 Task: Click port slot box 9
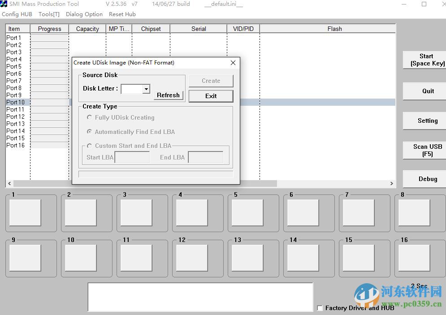point(25,258)
